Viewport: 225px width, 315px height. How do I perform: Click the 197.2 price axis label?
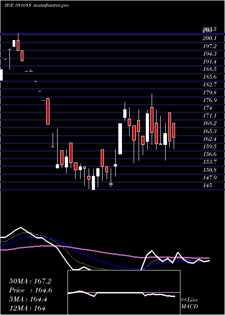point(210,46)
